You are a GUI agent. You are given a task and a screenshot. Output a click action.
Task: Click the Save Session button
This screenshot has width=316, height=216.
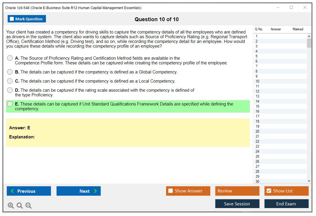(237, 204)
